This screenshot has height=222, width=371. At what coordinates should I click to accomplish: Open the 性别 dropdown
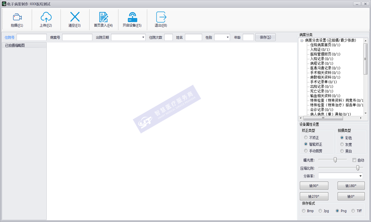click(x=227, y=37)
